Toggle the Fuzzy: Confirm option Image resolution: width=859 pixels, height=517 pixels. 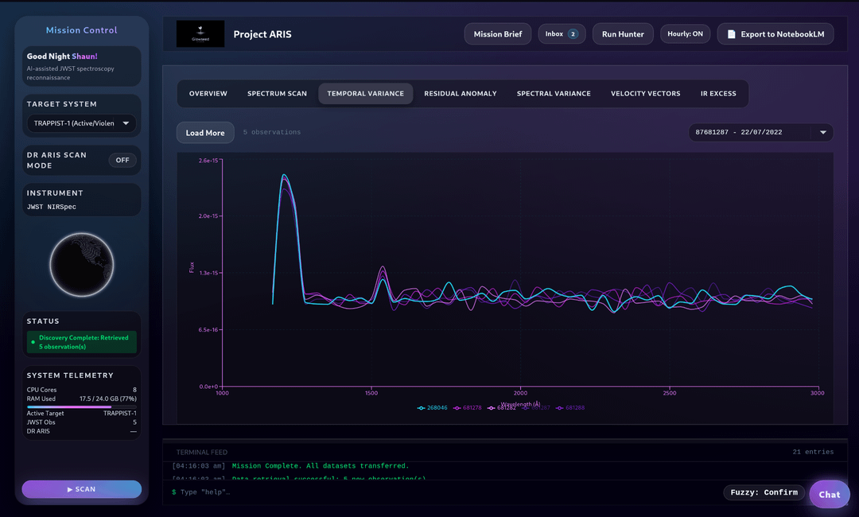pyautogui.click(x=764, y=492)
